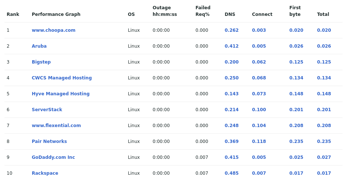Viewport: 347px width, 181px height.
Task: Click the Rank column header
Action: pyautogui.click(x=13, y=14)
